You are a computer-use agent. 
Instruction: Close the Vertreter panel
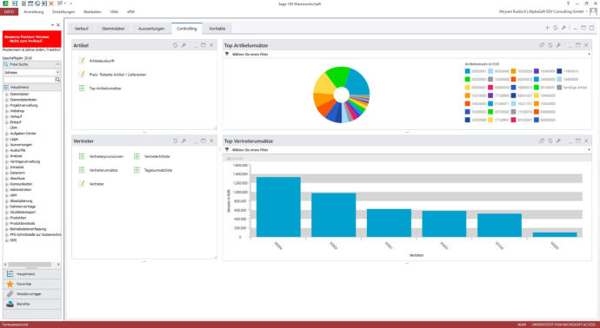(211, 141)
